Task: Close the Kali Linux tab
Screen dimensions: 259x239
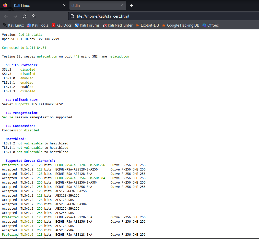Action: tap(64, 6)
